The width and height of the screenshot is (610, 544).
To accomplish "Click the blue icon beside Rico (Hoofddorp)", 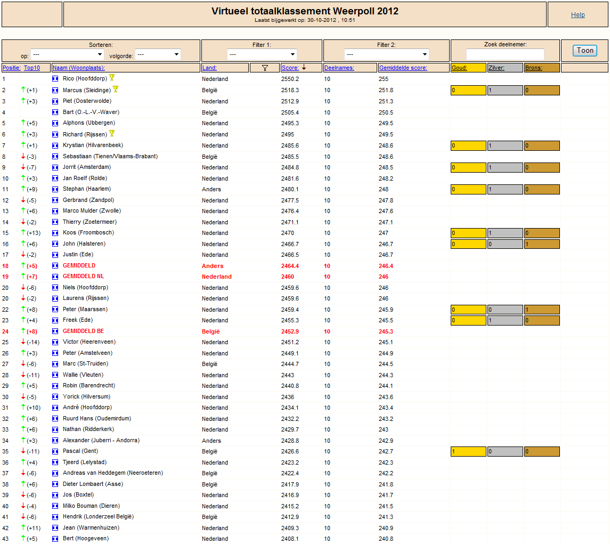I will point(55,79).
